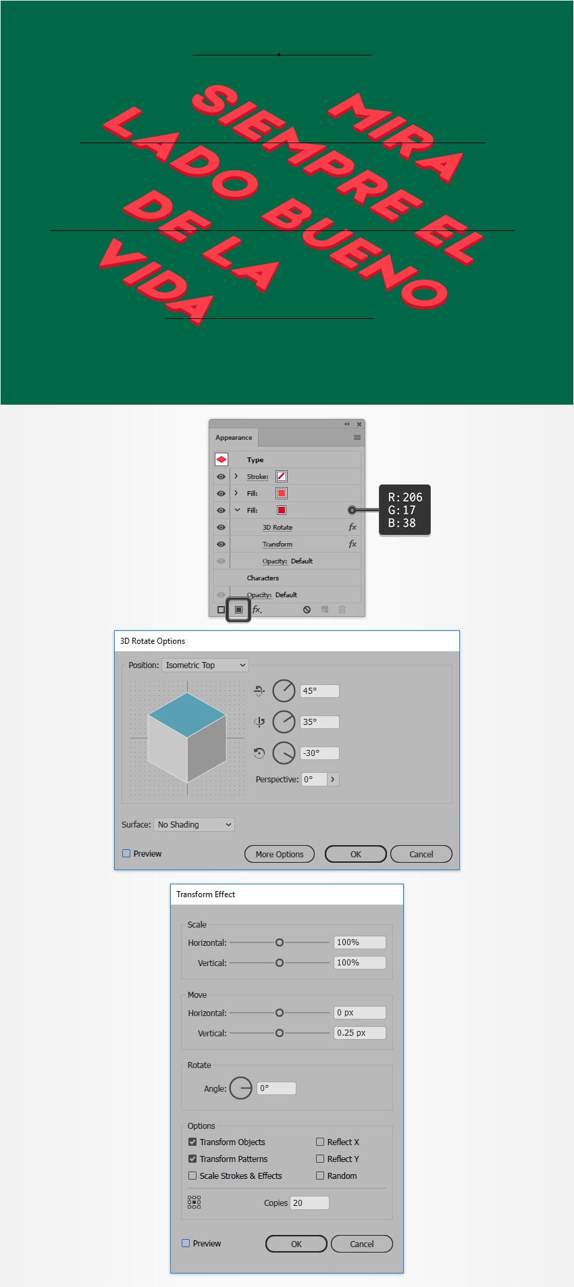This screenshot has height=1287, width=574.
Task: Click Cancel in 3D Rotate Options
Action: tap(421, 854)
